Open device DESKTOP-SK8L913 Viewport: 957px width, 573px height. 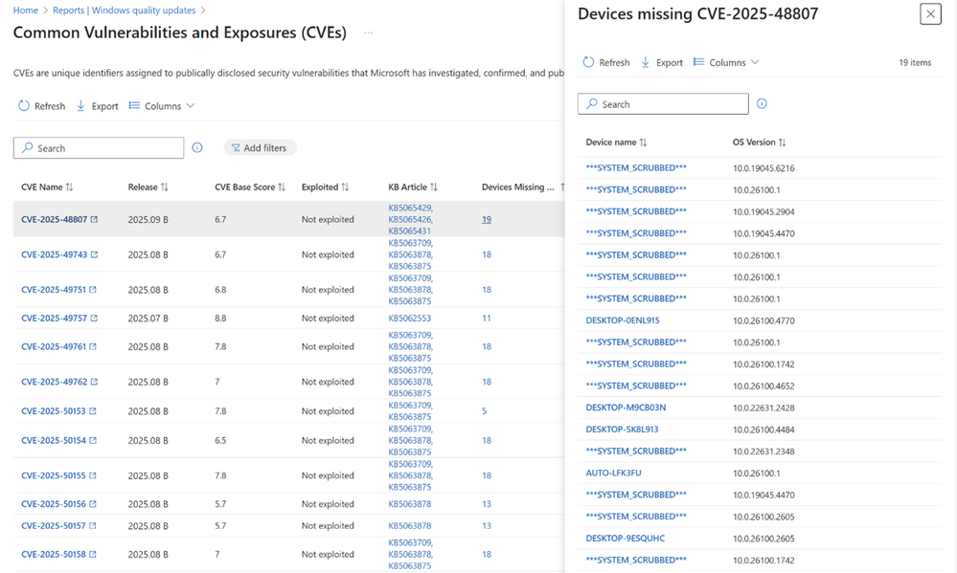(x=622, y=430)
